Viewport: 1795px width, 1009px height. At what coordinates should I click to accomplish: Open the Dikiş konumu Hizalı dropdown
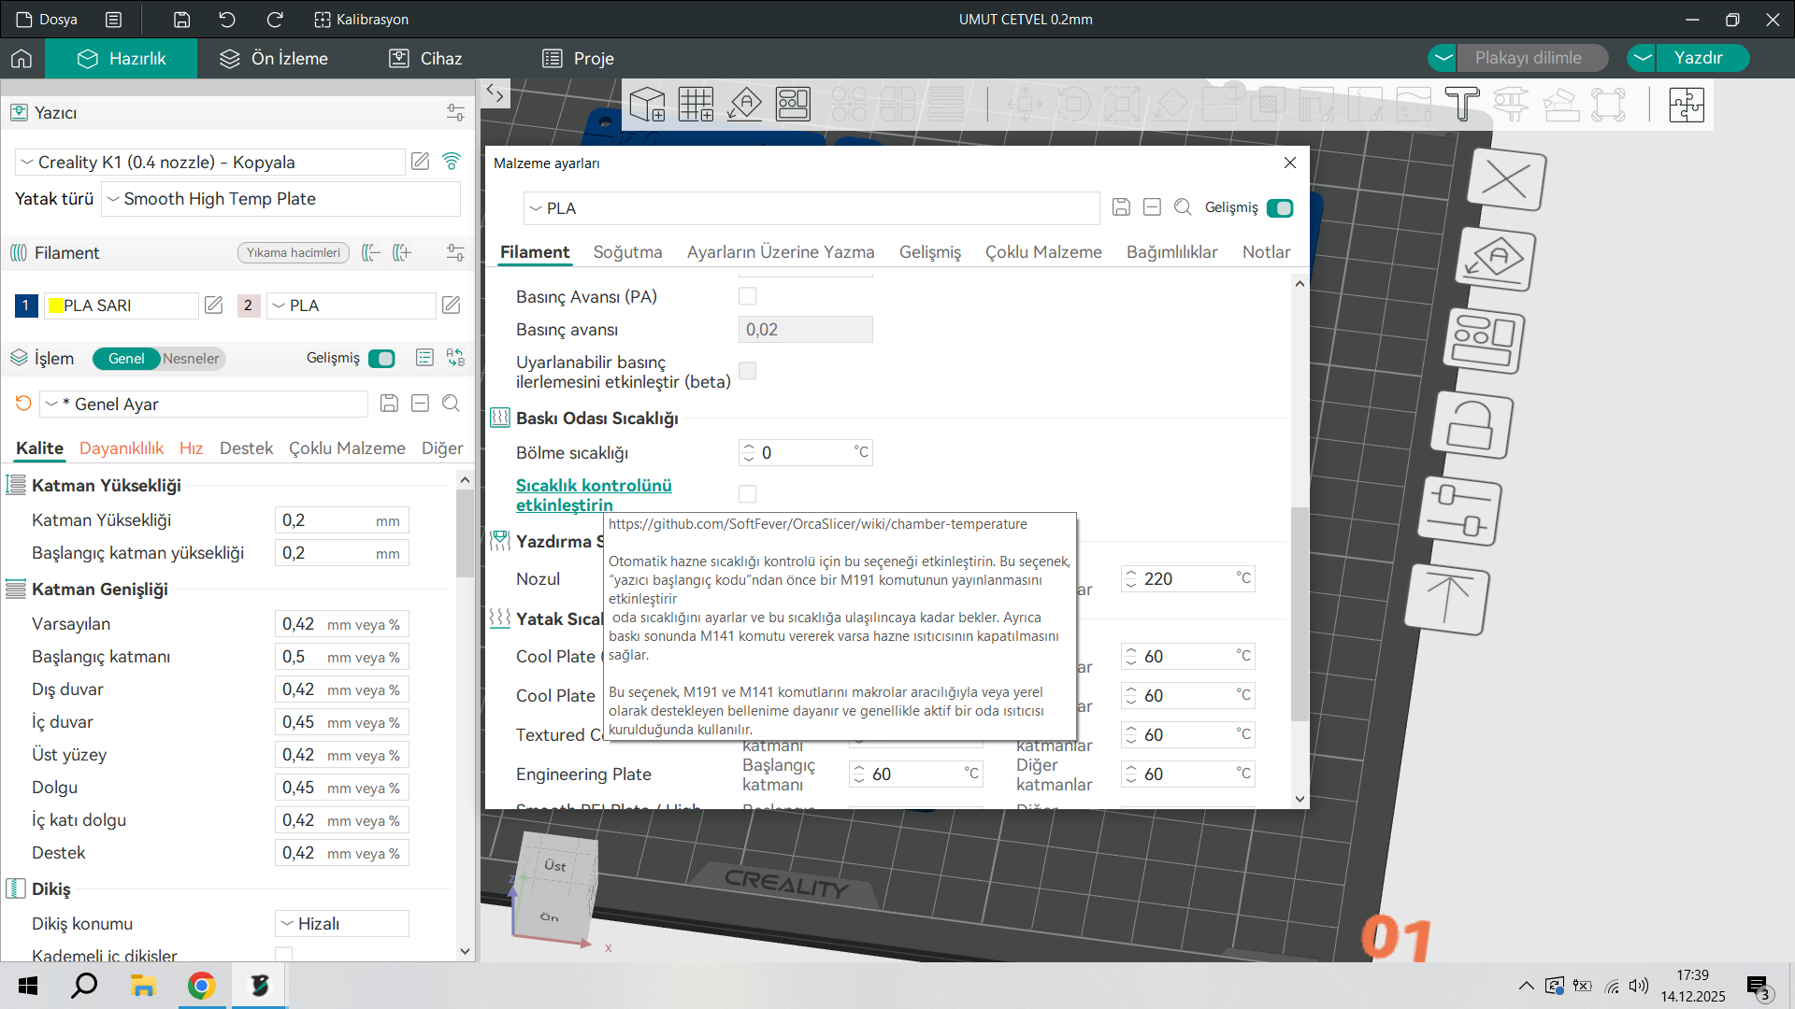tap(342, 923)
